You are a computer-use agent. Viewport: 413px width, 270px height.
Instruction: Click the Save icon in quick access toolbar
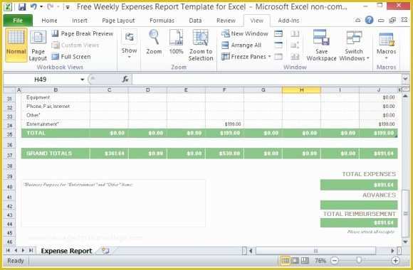(x=22, y=6)
